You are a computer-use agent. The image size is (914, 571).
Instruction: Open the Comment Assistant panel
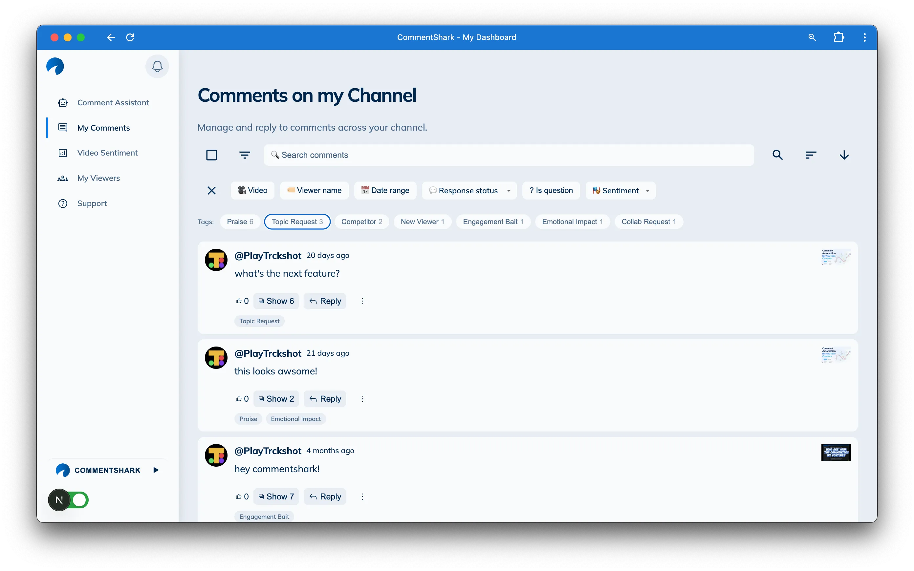click(x=113, y=102)
